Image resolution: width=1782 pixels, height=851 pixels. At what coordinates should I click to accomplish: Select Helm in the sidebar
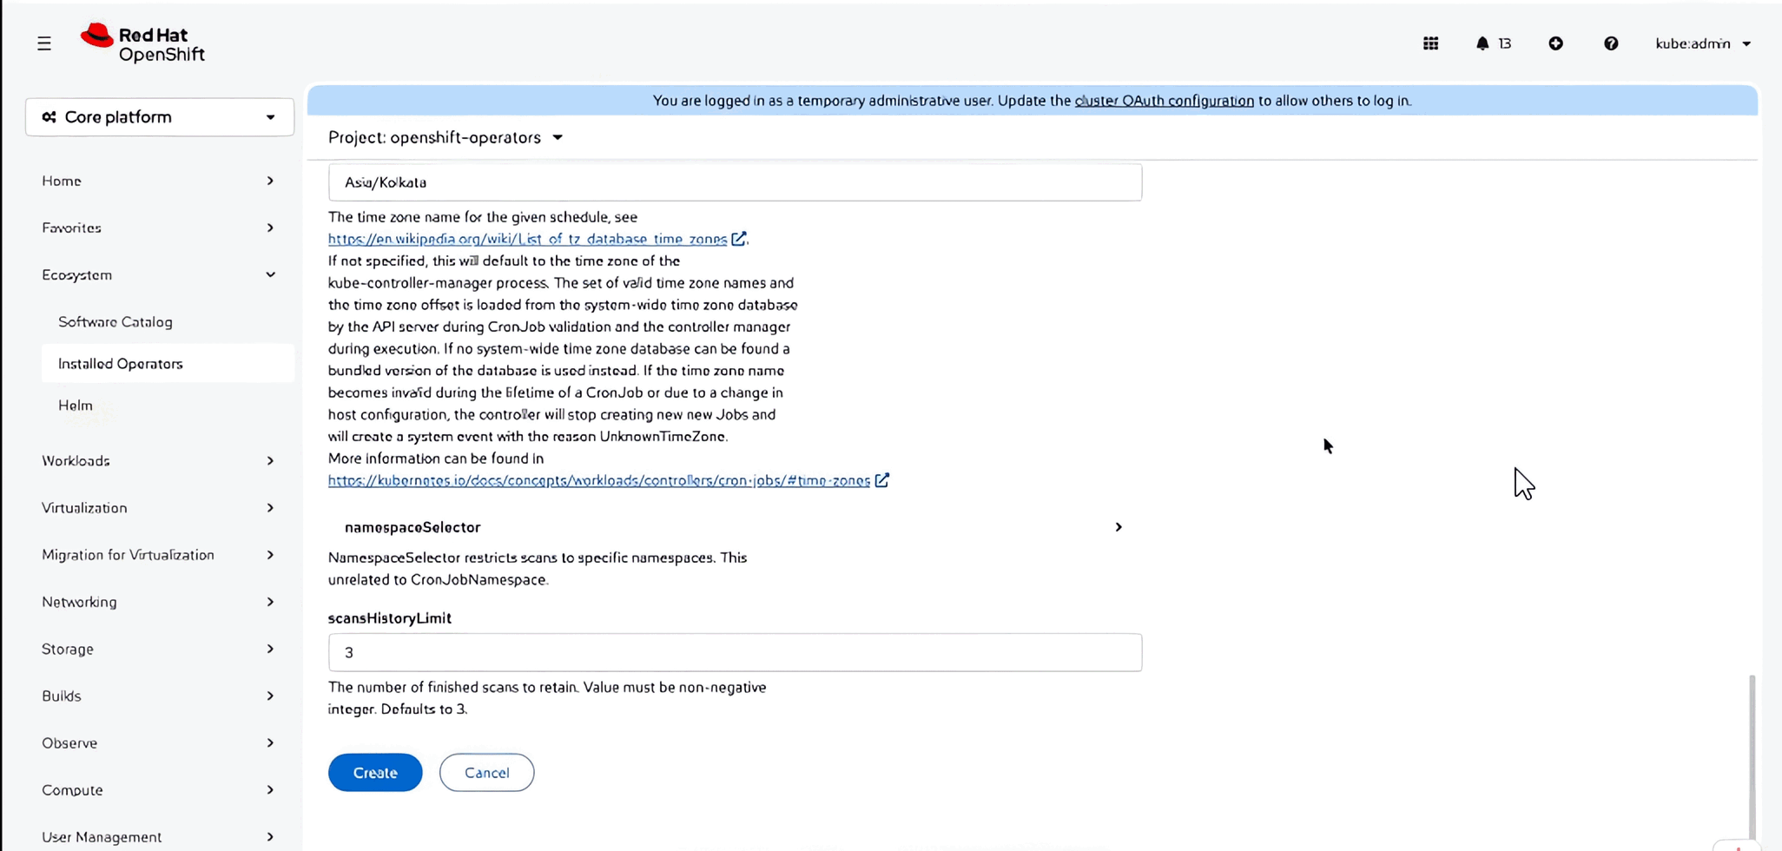pyautogui.click(x=76, y=406)
